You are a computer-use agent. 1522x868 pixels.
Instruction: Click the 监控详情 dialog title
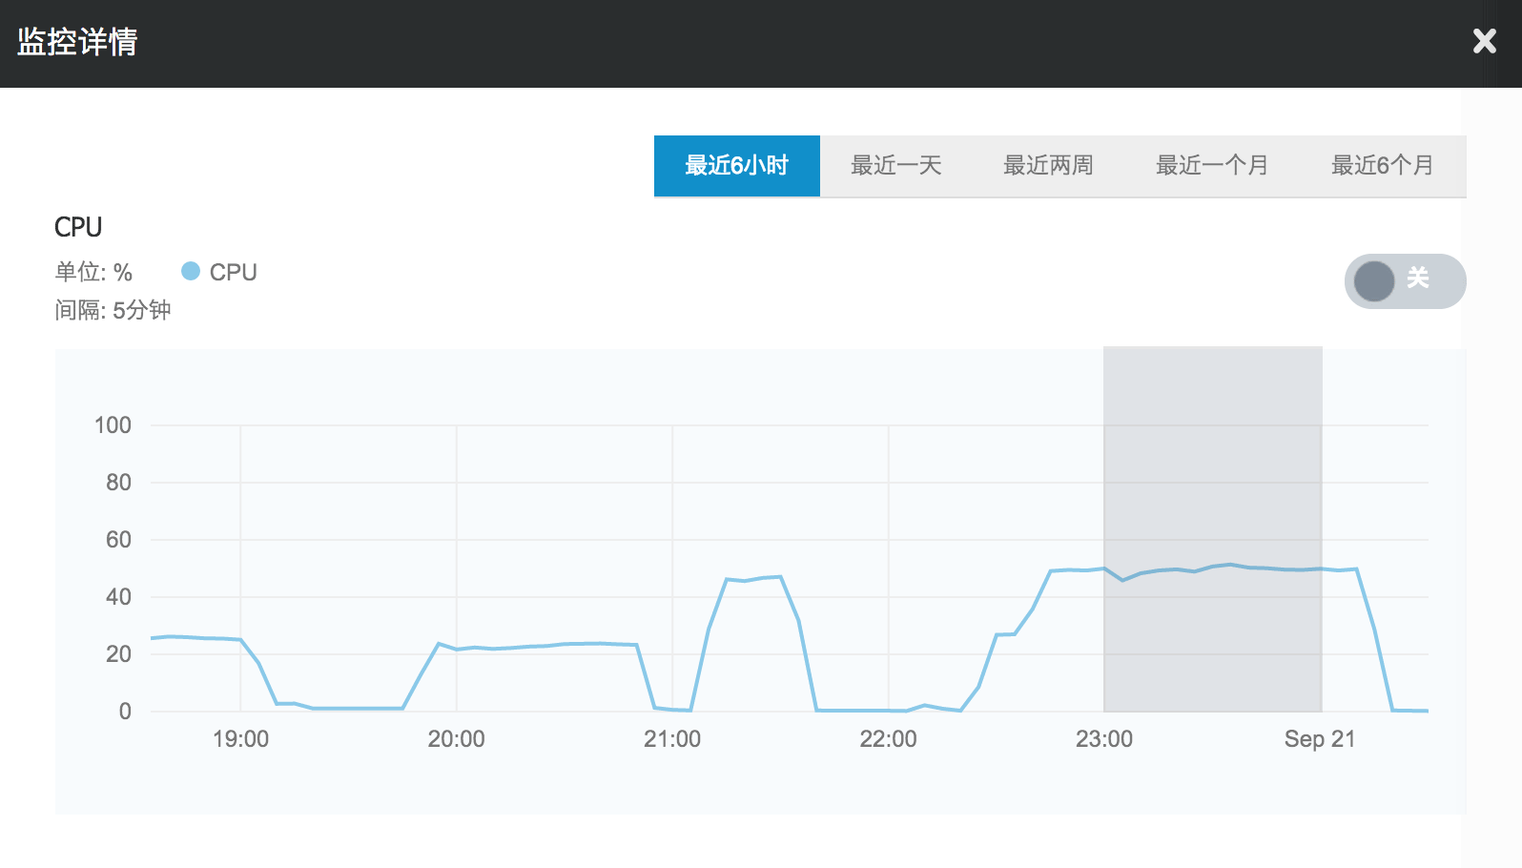[x=77, y=42]
